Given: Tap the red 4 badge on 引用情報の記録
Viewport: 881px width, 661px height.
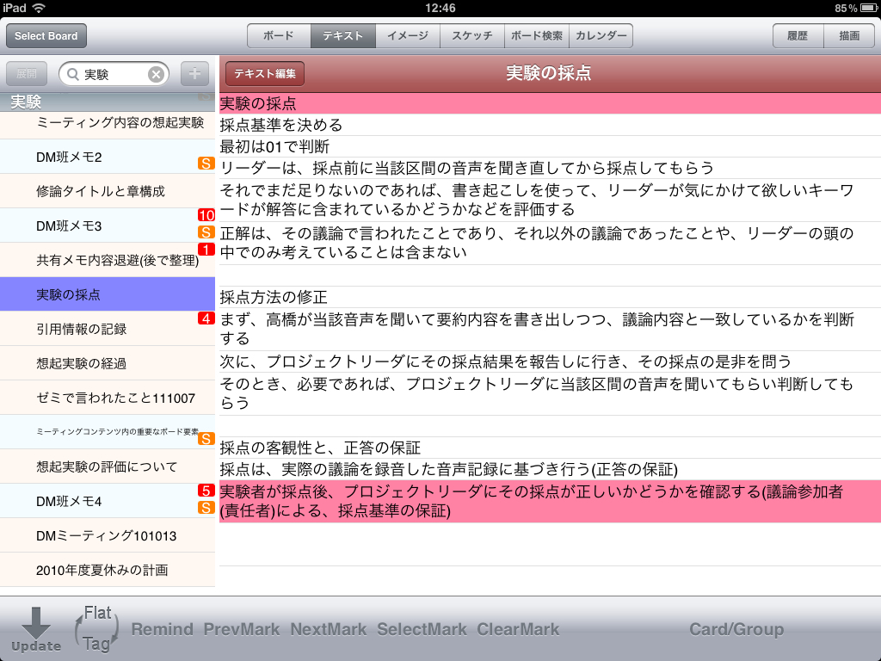Looking at the screenshot, I should click(206, 318).
